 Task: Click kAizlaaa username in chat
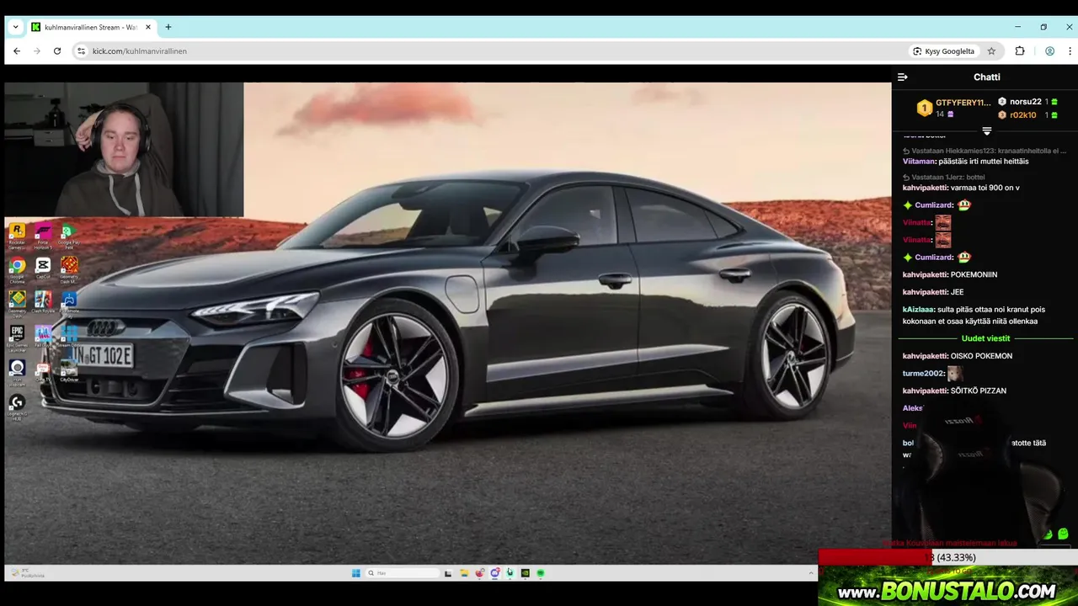918,310
